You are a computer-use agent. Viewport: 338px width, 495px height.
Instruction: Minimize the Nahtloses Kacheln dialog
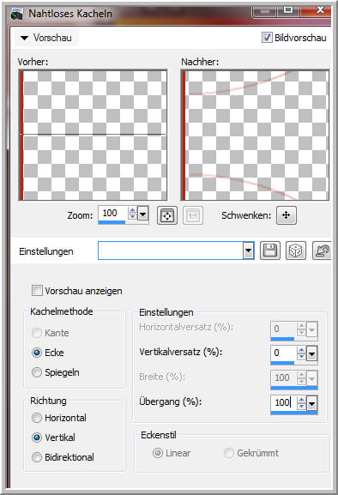tap(264, 10)
